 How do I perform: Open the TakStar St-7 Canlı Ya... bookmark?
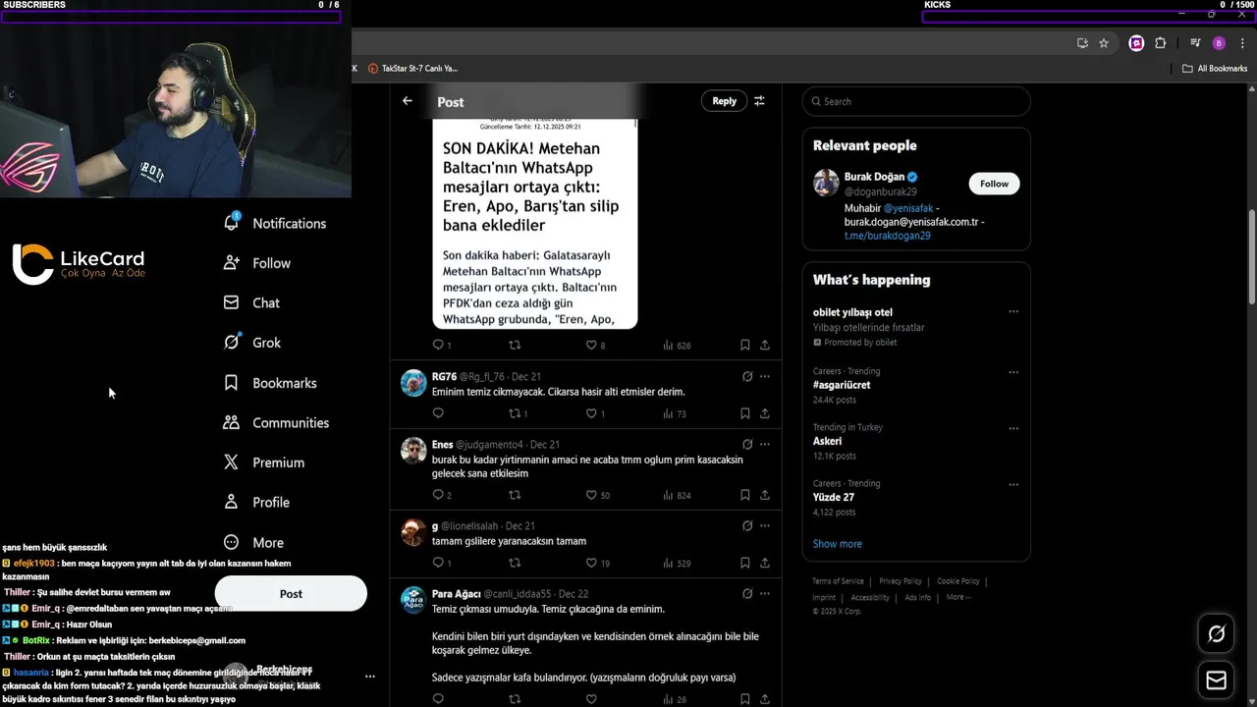pos(412,69)
